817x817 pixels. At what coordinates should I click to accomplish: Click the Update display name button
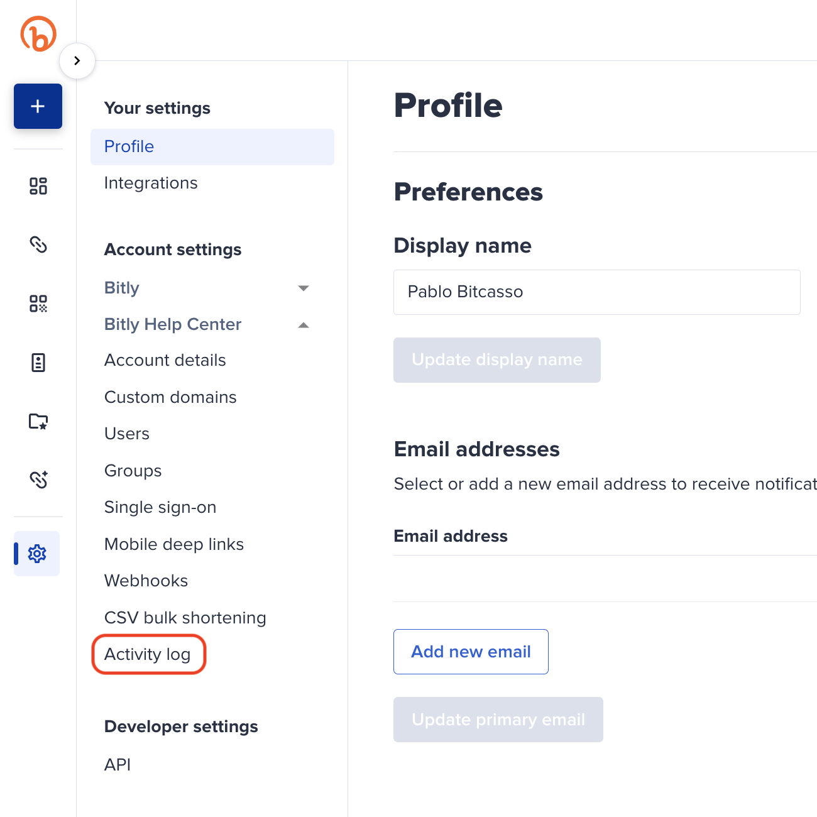(497, 360)
